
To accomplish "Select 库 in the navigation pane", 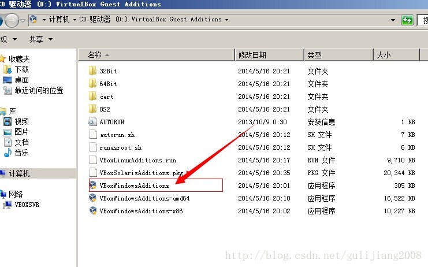I will tap(12, 111).
